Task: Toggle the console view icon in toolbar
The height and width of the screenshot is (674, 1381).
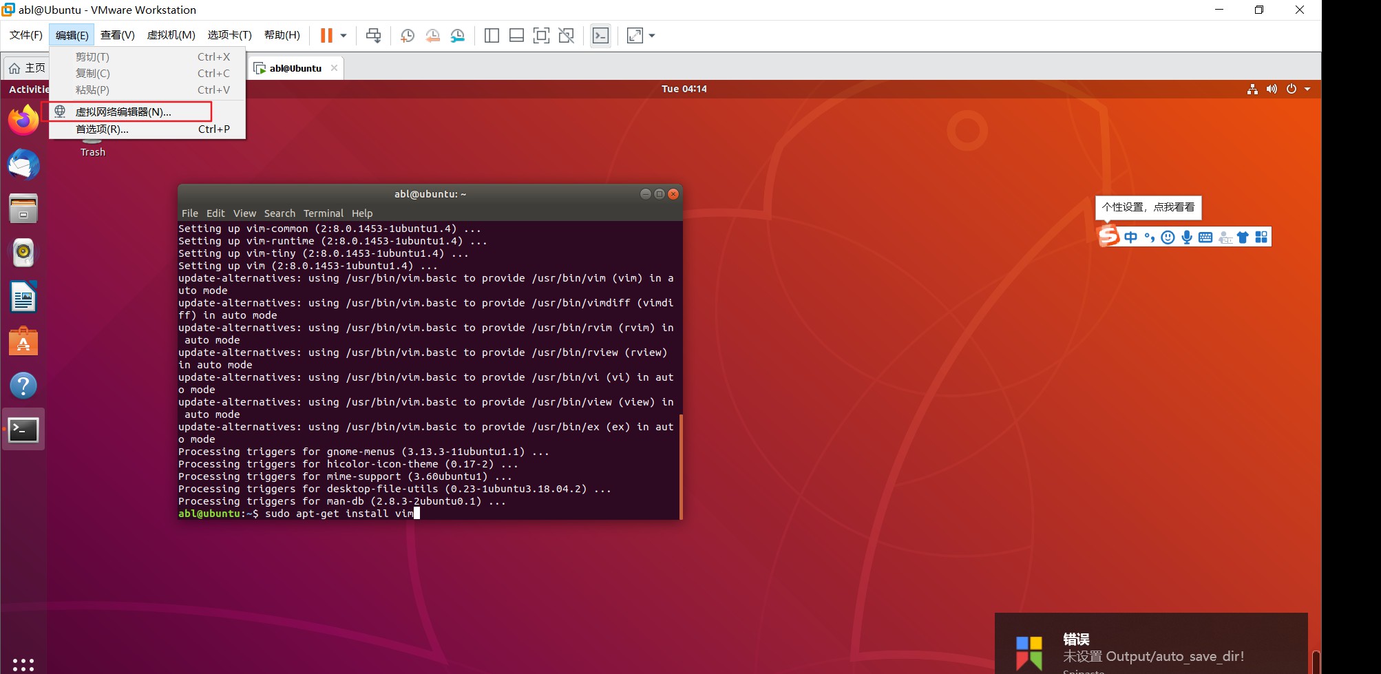Action: [x=600, y=36]
